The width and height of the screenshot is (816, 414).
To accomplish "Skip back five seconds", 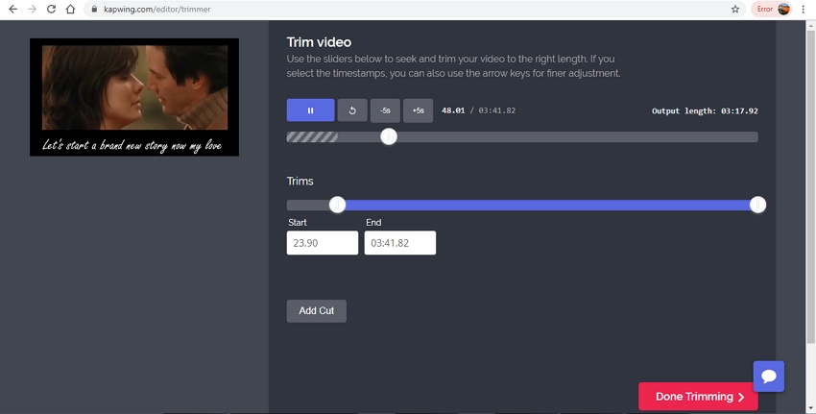I will click(x=385, y=110).
